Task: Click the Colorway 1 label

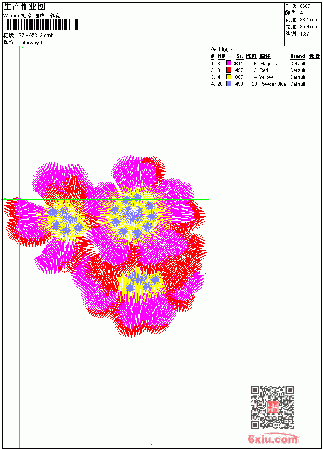Action: (30, 43)
